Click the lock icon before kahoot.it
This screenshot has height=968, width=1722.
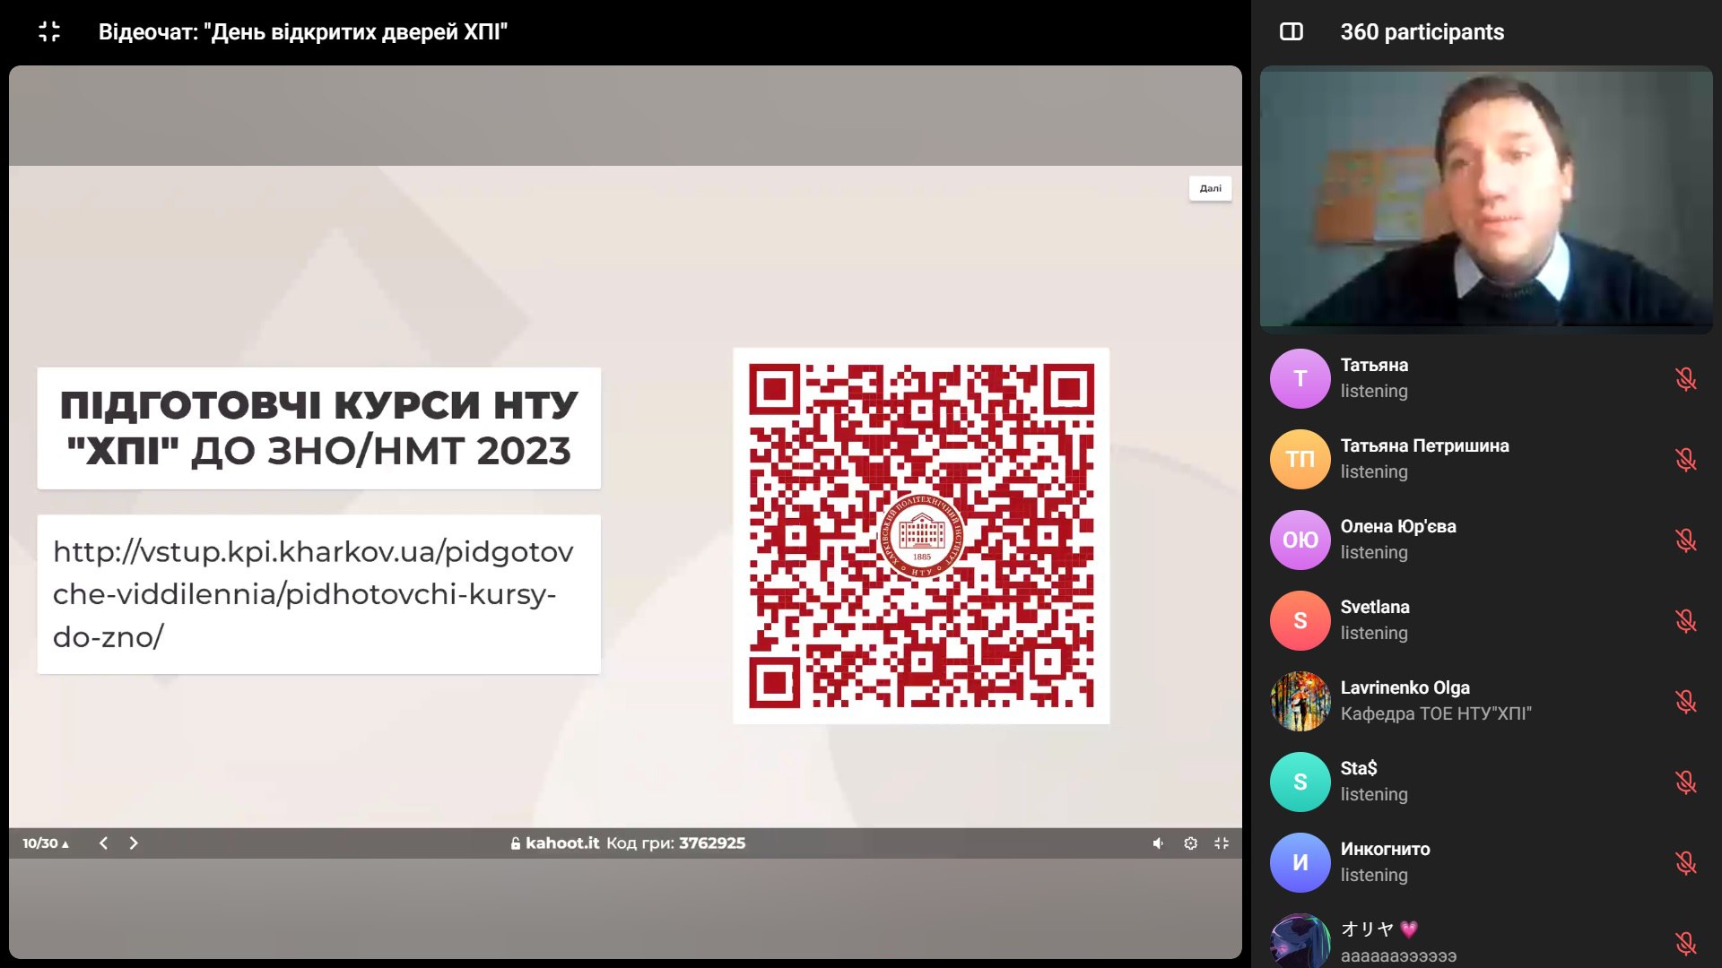pyautogui.click(x=516, y=843)
